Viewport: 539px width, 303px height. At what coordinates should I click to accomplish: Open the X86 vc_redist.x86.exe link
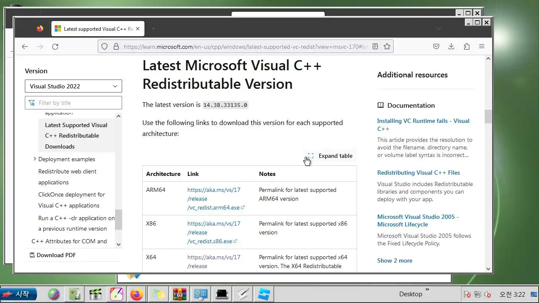(214, 232)
